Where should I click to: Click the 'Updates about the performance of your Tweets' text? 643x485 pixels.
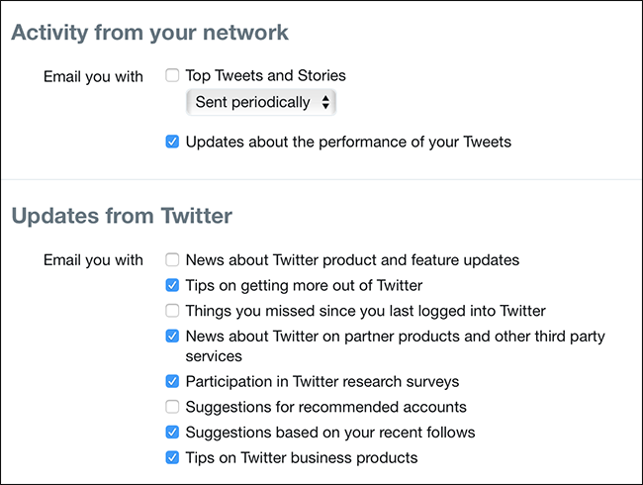coord(348,142)
